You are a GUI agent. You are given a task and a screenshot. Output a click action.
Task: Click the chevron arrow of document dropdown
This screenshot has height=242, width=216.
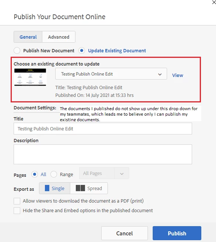point(160,74)
